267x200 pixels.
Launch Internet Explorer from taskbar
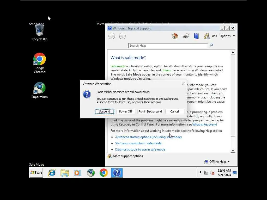pyautogui.click(x=52, y=173)
